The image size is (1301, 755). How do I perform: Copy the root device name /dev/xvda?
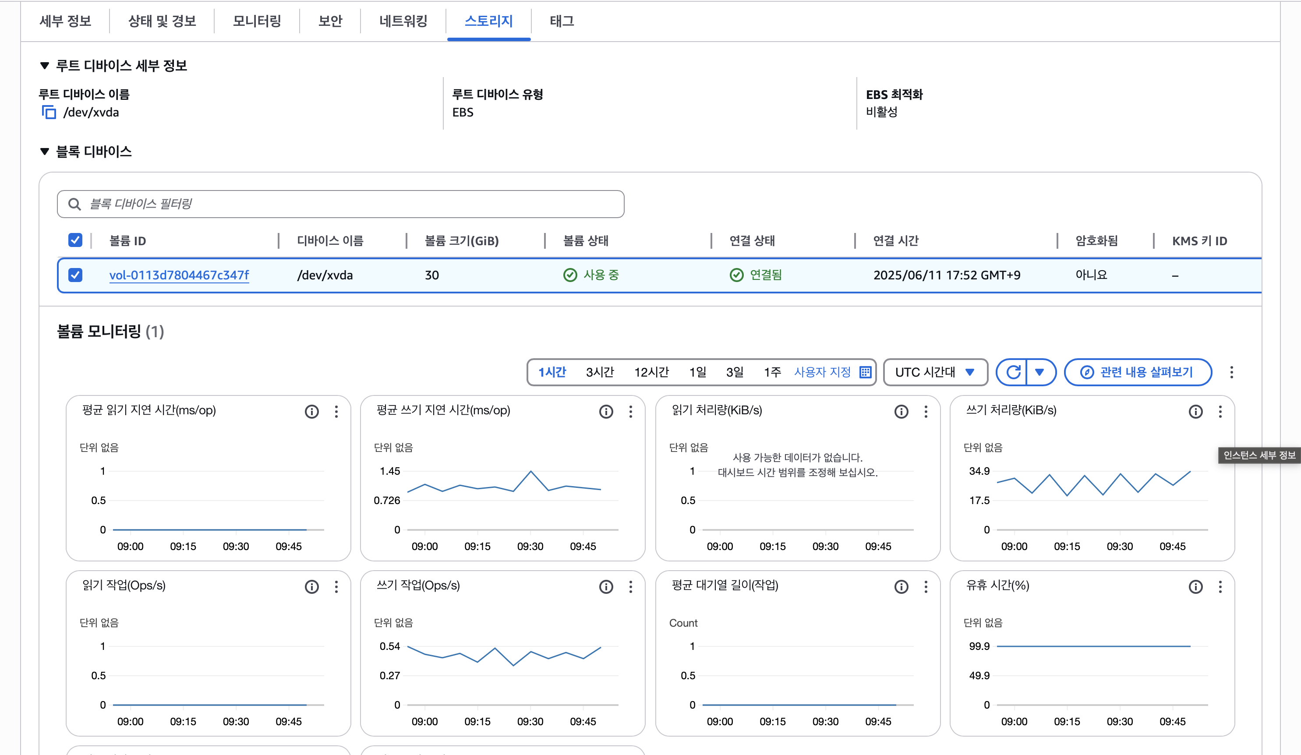point(49,112)
